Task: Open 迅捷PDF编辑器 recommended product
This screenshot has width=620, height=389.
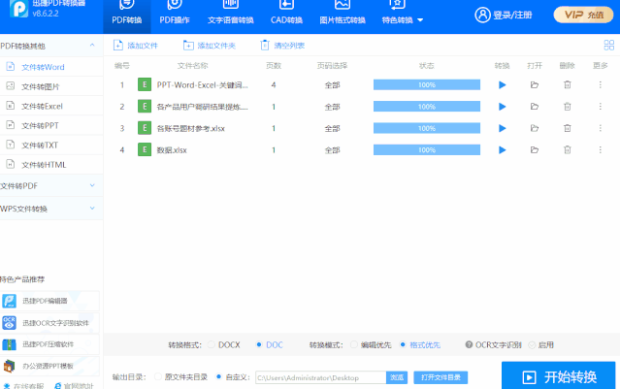Action: [49, 302]
